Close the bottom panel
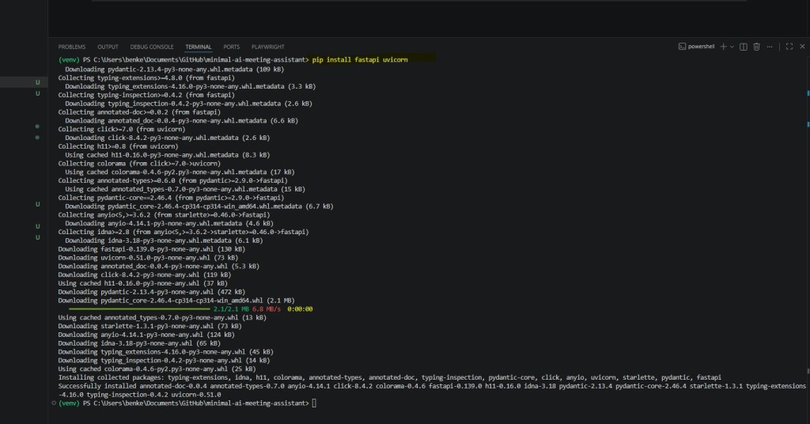The height and width of the screenshot is (424, 810). [x=802, y=47]
